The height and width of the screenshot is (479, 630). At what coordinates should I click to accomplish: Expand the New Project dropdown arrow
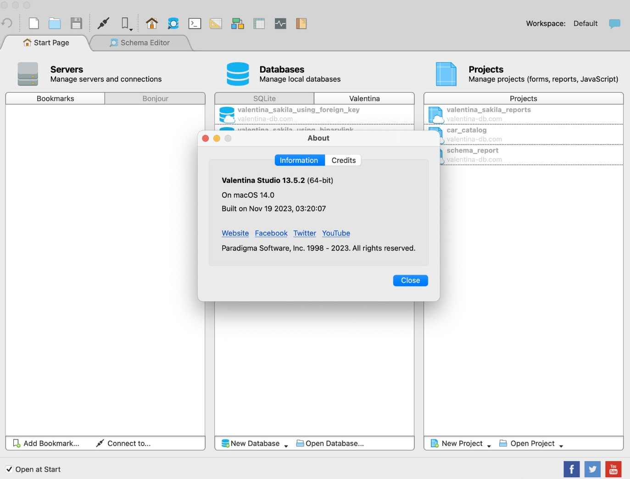(489, 446)
